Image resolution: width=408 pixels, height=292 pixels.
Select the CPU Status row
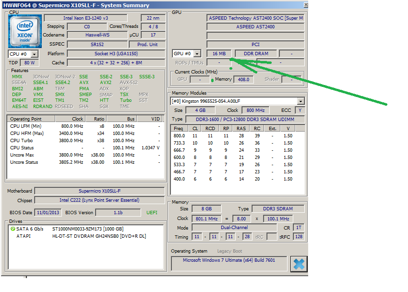(x=85, y=148)
